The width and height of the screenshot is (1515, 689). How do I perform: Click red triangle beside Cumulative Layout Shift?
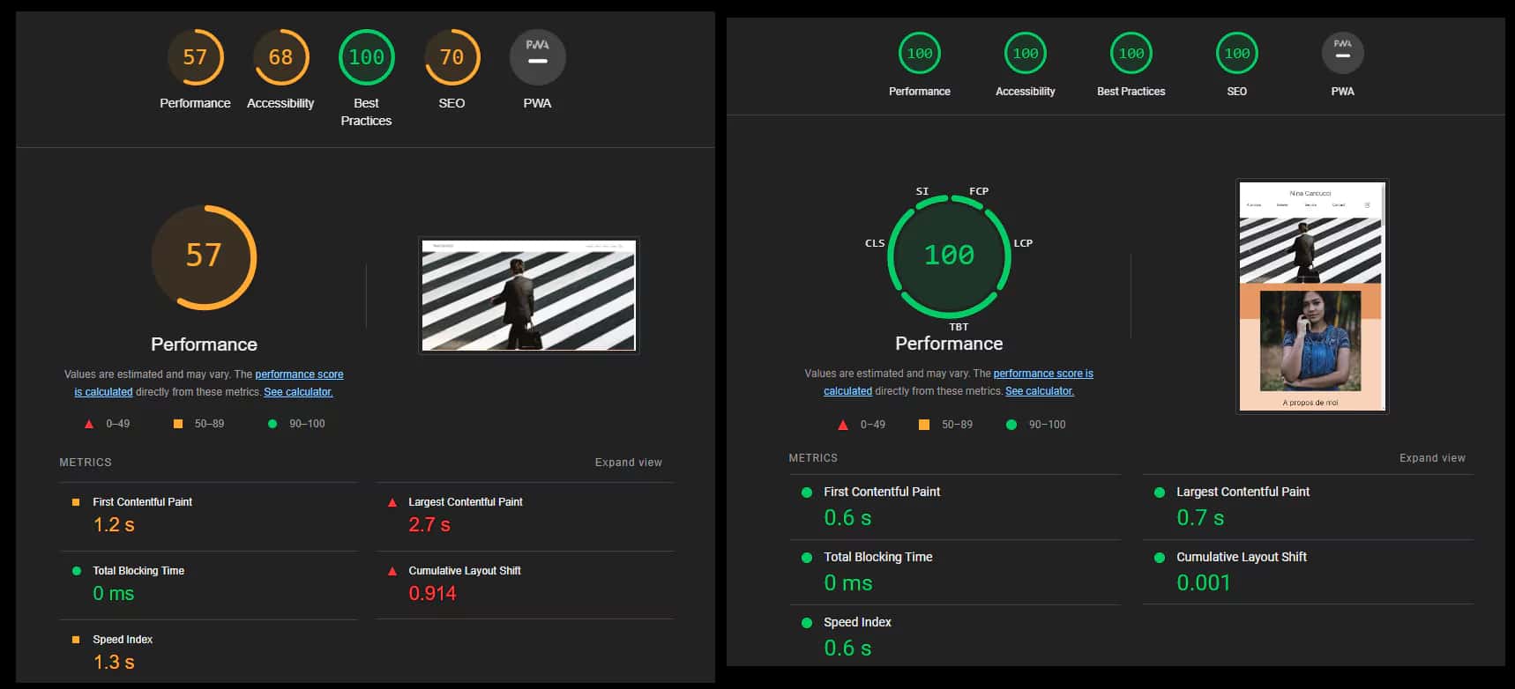click(x=392, y=571)
